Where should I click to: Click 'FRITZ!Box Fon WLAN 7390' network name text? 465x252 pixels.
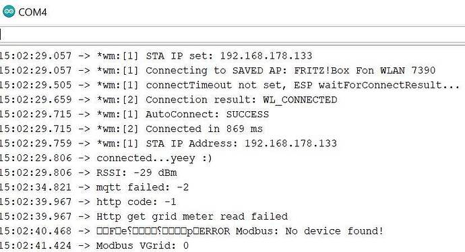pyautogui.click(x=365, y=70)
